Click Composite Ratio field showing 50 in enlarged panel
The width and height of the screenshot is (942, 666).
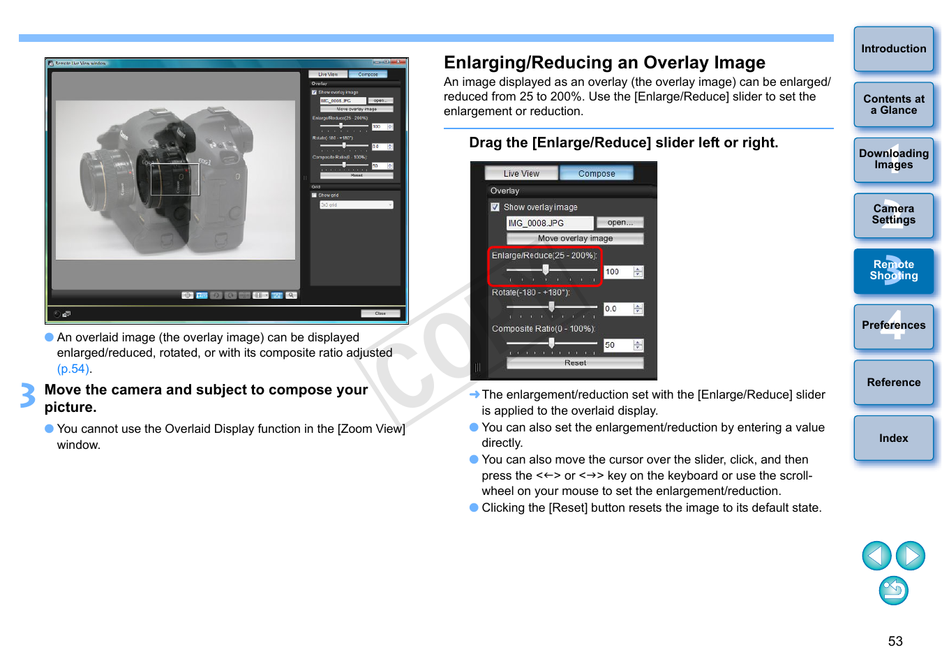point(618,345)
